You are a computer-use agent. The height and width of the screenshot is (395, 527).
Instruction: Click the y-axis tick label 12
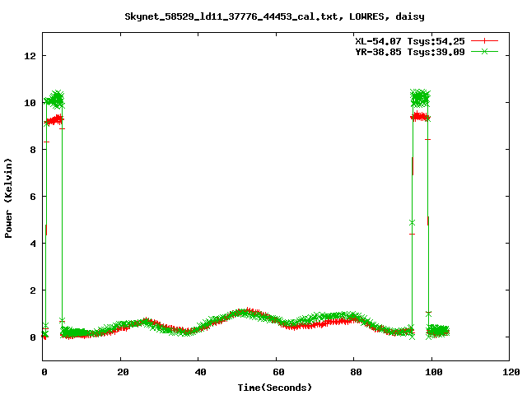[30, 56]
